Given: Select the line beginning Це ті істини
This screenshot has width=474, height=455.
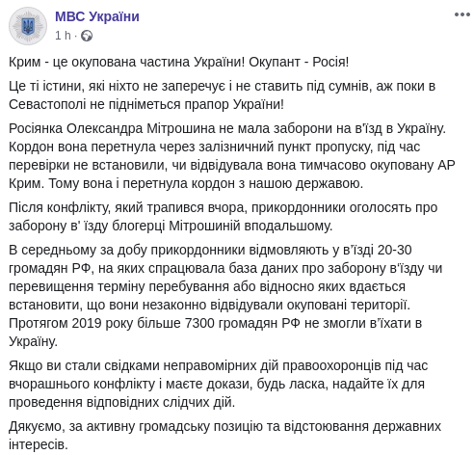Looking at the screenshot, I should point(222,86).
